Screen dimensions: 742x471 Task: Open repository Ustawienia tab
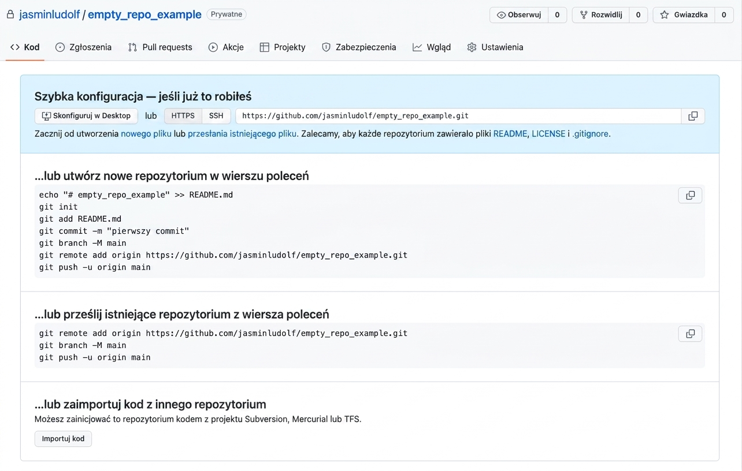[495, 47]
